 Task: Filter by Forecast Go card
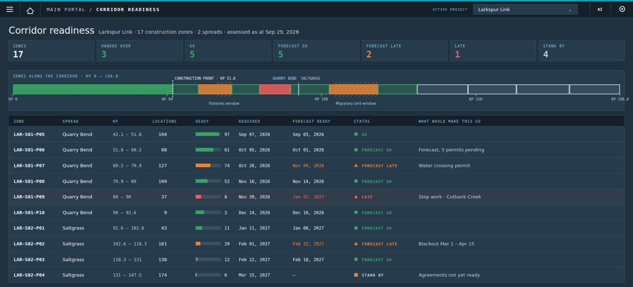[x=316, y=51]
